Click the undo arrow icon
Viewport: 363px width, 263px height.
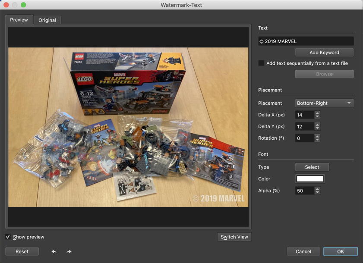tap(54, 251)
